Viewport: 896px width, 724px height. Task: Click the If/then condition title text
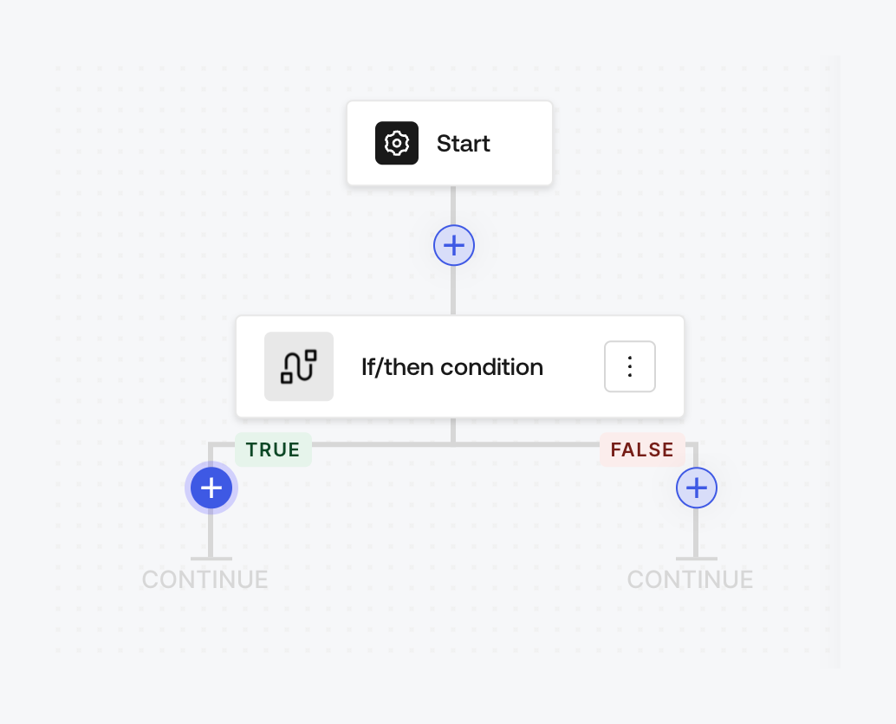coord(451,366)
